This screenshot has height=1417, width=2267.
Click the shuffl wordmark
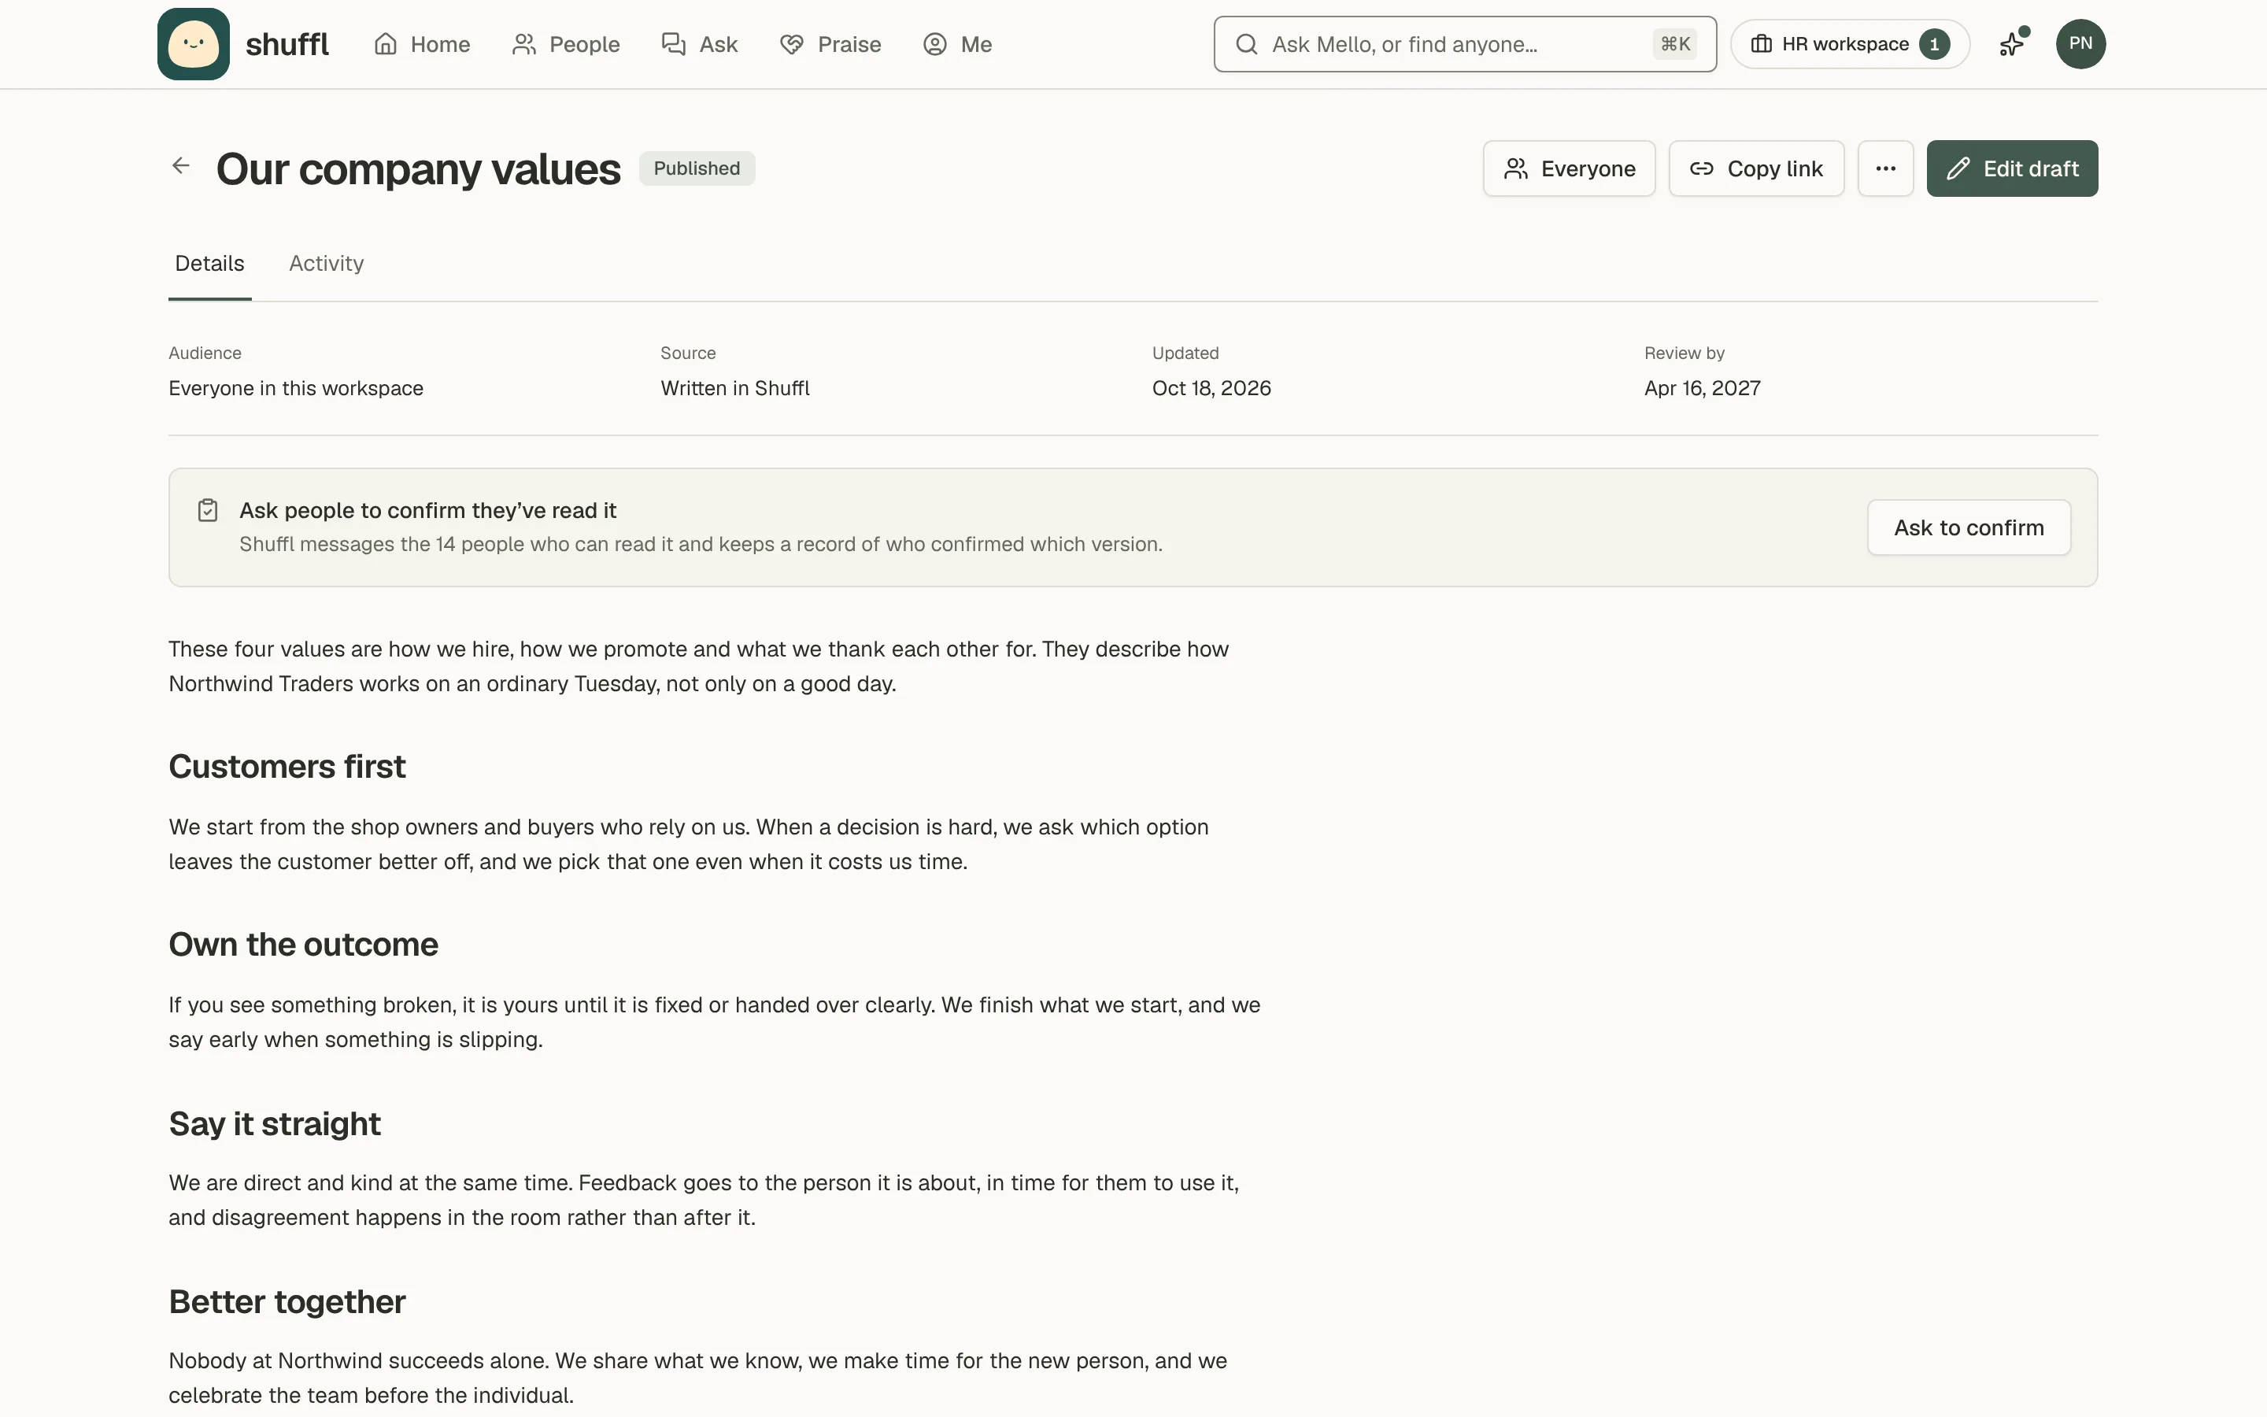[287, 44]
